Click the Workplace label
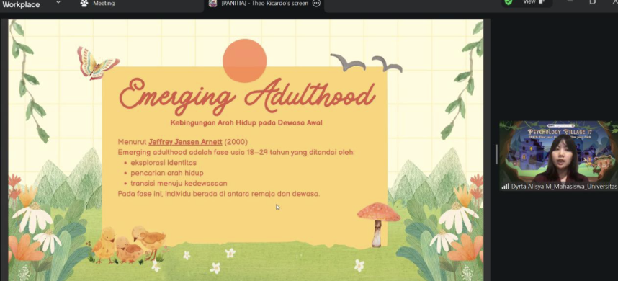Viewport: 618px width, 281px height. [22, 4]
